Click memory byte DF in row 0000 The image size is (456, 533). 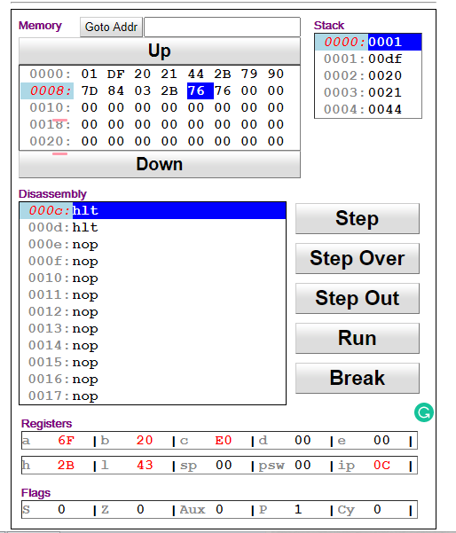(116, 74)
